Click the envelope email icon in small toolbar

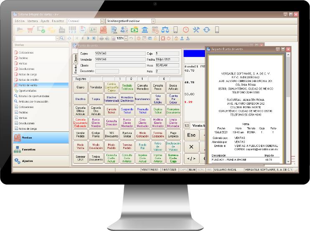point(150,38)
